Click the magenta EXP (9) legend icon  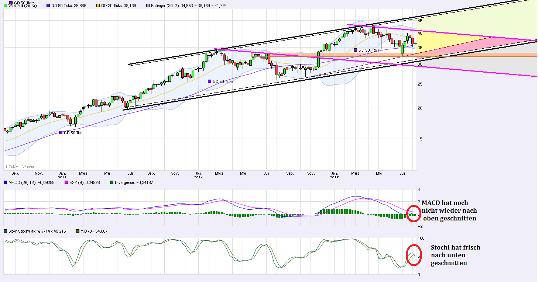66,182
